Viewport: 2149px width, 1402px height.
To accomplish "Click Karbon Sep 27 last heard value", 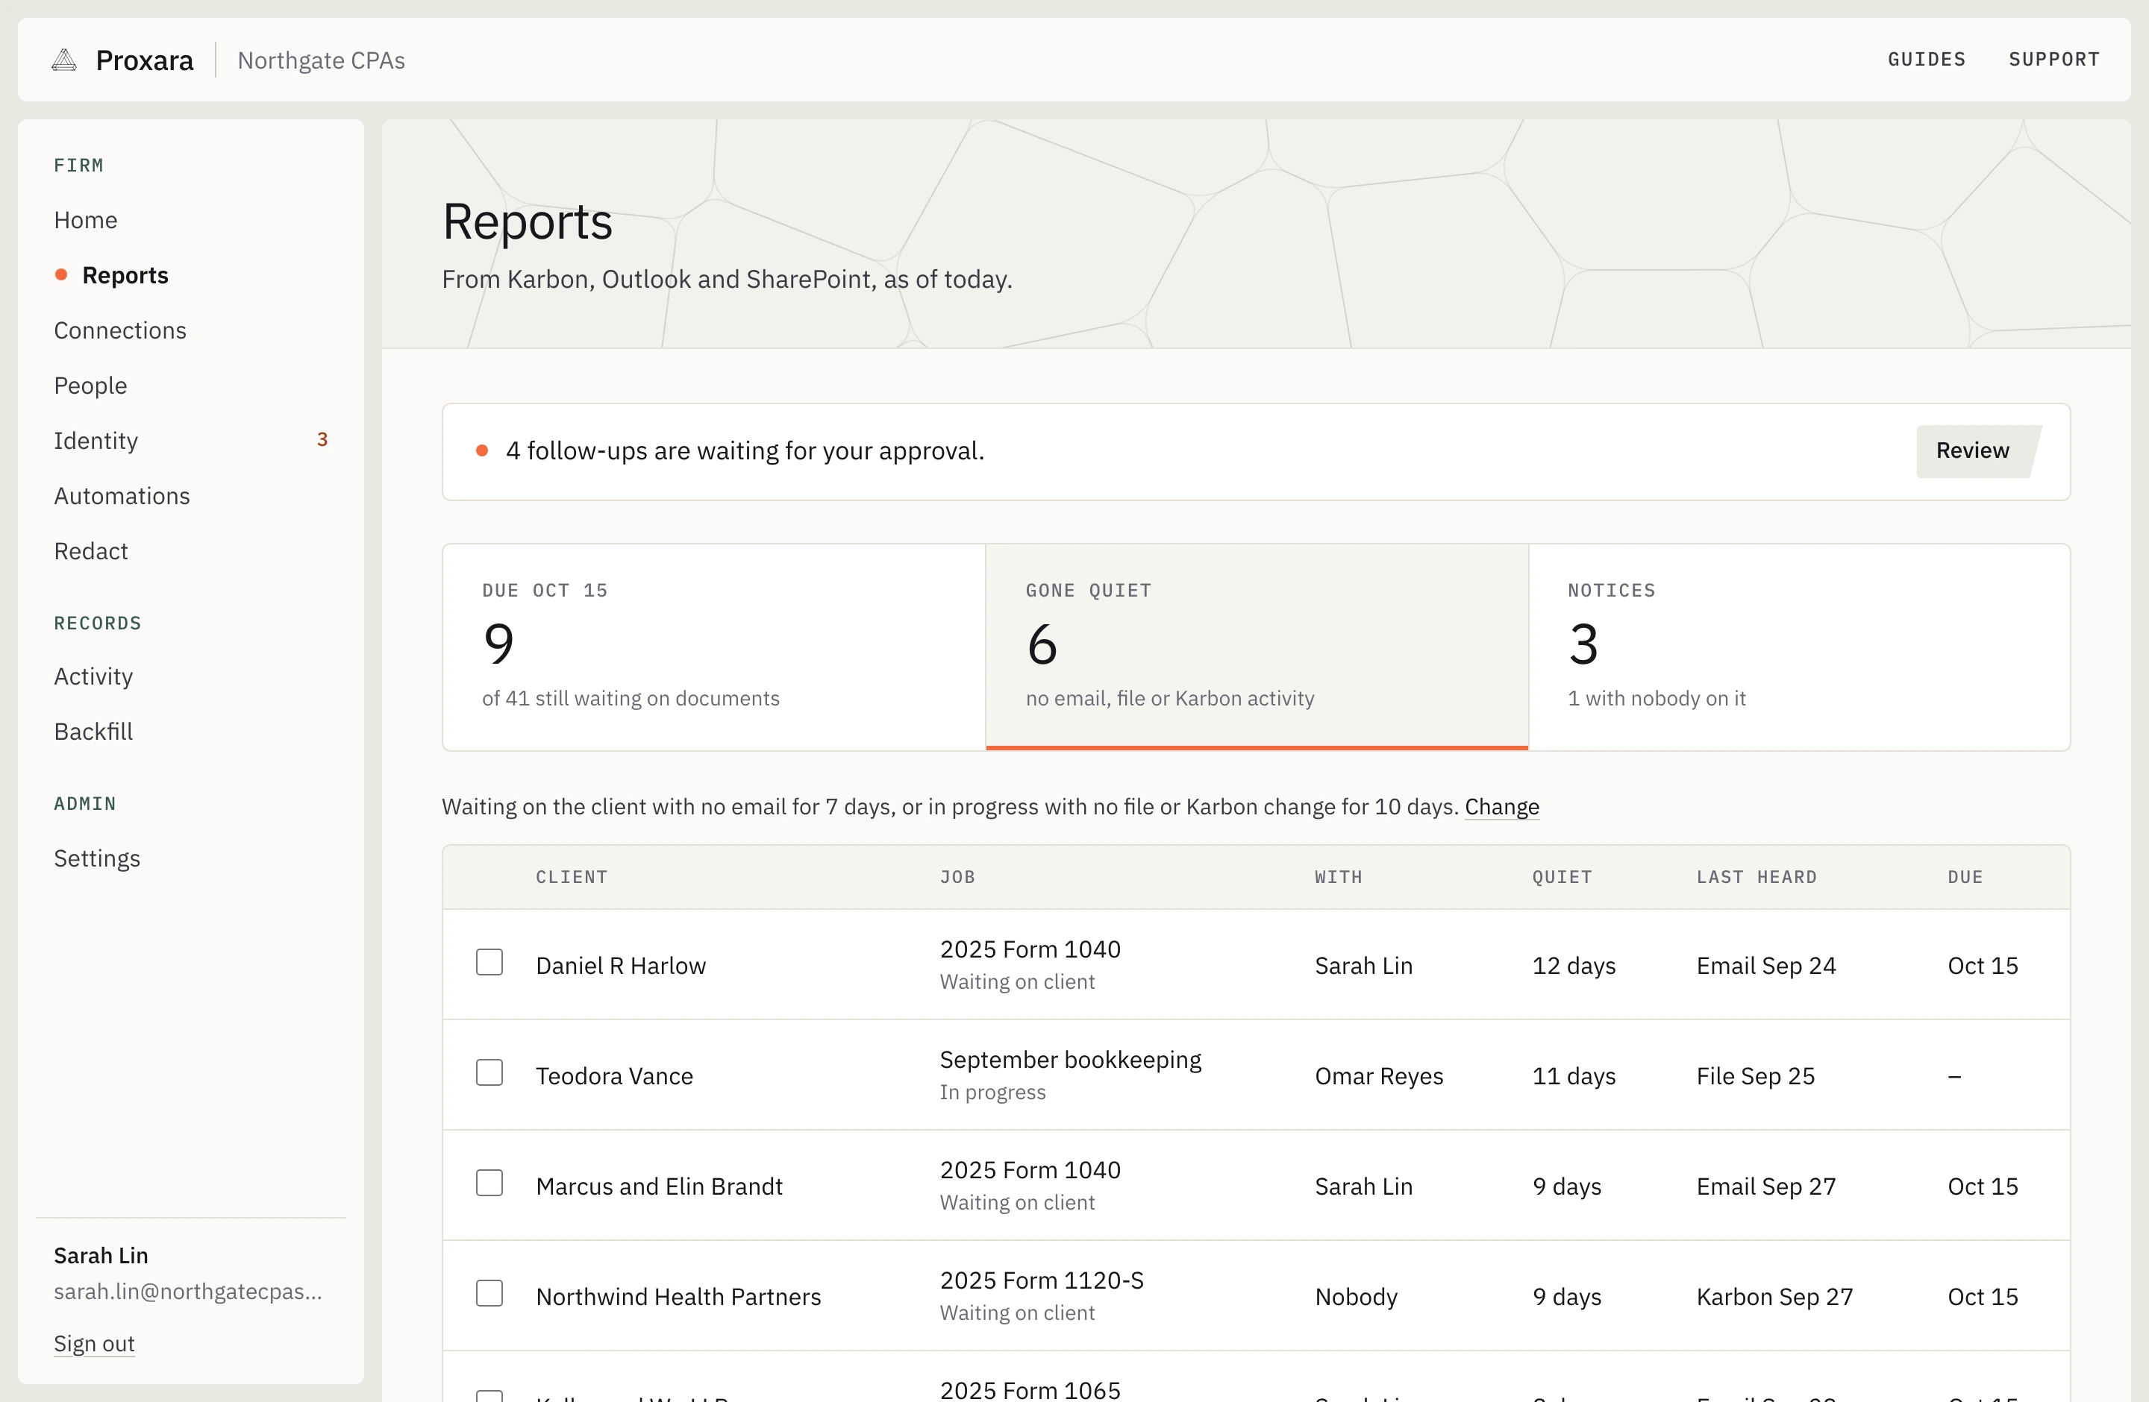I will coord(1774,1296).
